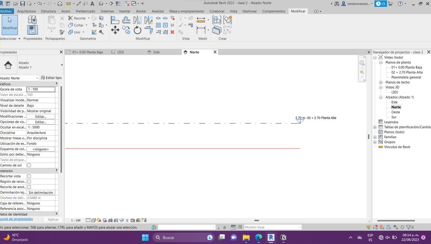This screenshot has height=244, width=431.
Task: Click the Print icon in quick access toolbar
Action: pos(60,4)
